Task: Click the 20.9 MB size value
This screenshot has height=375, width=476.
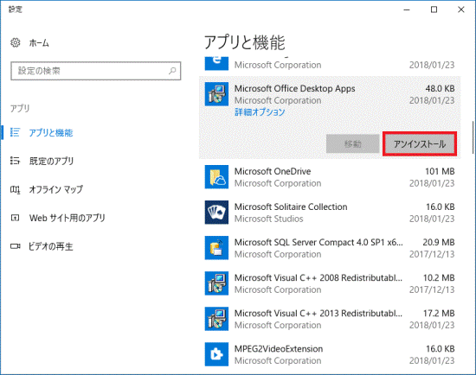Action: coord(439,242)
